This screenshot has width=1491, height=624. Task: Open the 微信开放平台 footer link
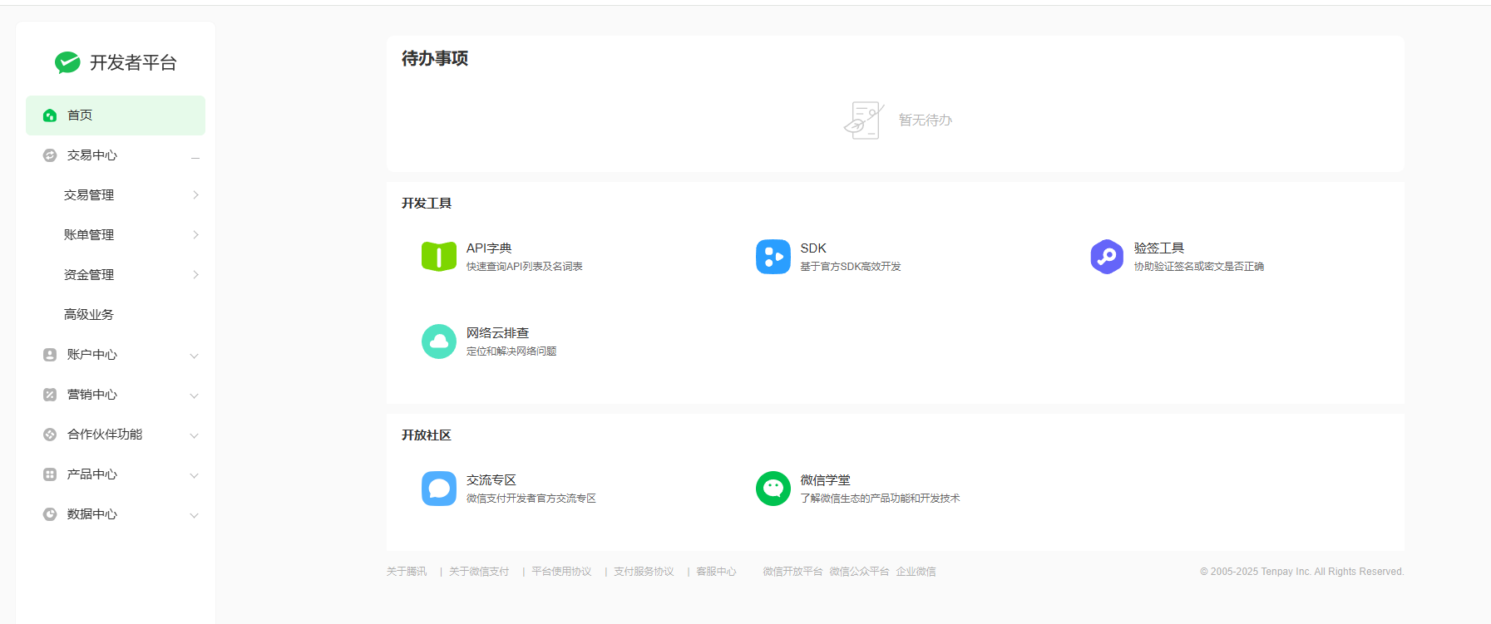point(792,572)
